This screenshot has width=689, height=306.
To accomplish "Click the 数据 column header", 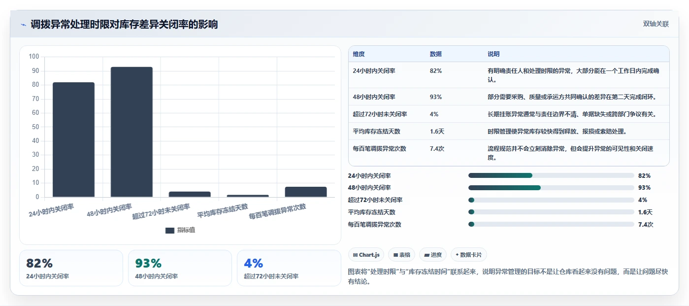I will click(x=436, y=54).
